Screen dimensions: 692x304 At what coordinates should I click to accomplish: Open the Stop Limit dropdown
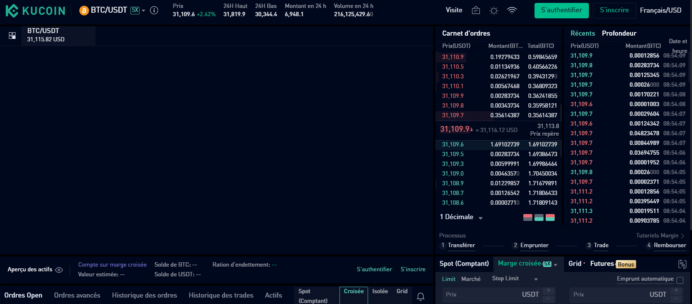coord(515,278)
